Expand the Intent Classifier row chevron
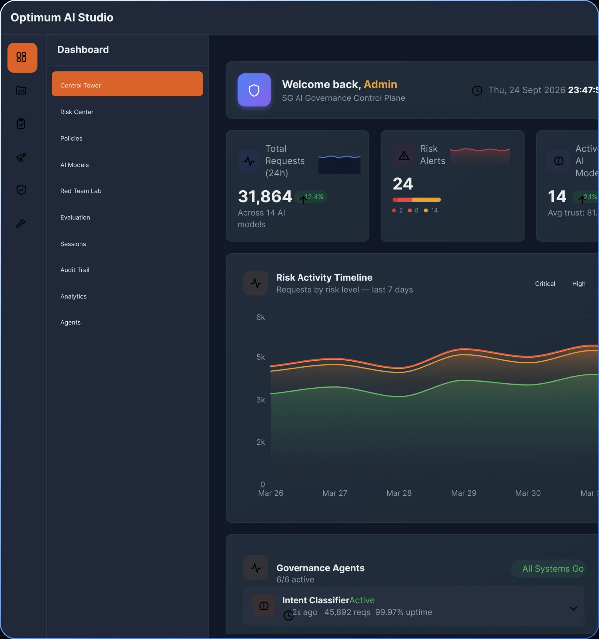 tap(573, 608)
